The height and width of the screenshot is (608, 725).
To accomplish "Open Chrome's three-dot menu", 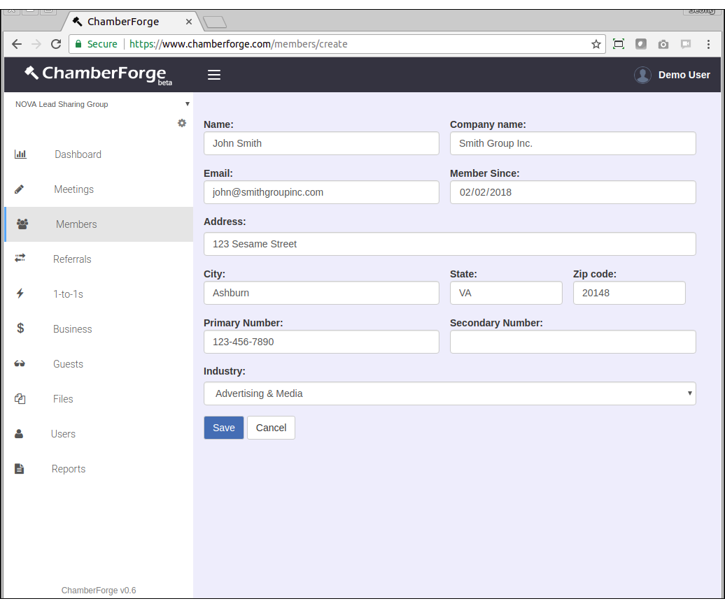I will pyautogui.click(x=708, y=44).
